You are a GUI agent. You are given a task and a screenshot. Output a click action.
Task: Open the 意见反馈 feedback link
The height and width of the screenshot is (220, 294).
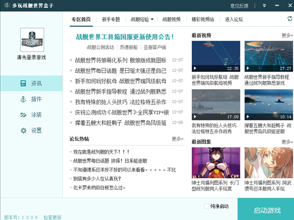click(239, 6)
